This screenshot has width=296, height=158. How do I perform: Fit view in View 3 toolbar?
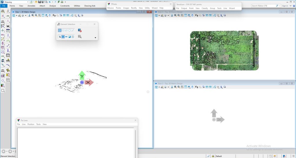(x=186, y=16)
